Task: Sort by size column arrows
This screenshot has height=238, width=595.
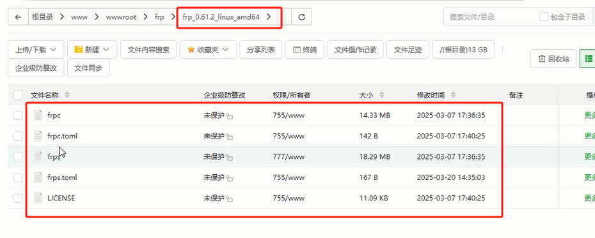Action: (382, 95)
